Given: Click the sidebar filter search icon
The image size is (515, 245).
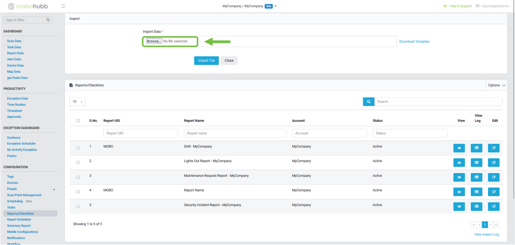Looking at the screenshot, I should coord(48,20).
